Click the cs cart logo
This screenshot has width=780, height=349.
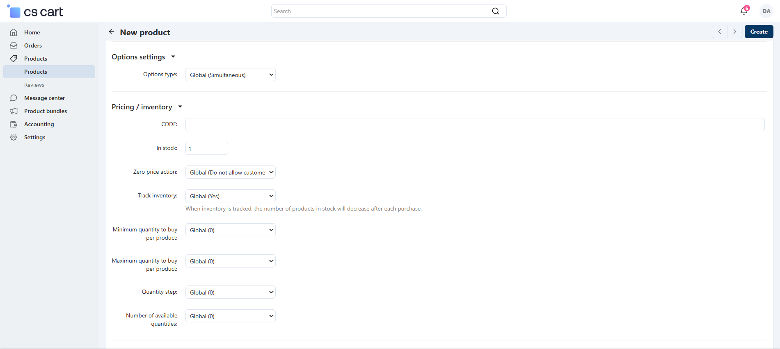tap(35, 12)
